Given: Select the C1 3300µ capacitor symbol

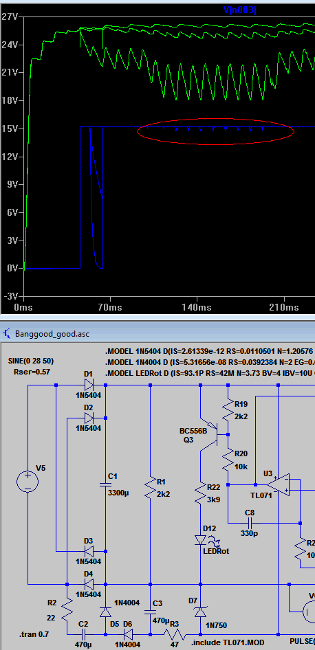Looking at the screenshot, I should pos(105,484).
